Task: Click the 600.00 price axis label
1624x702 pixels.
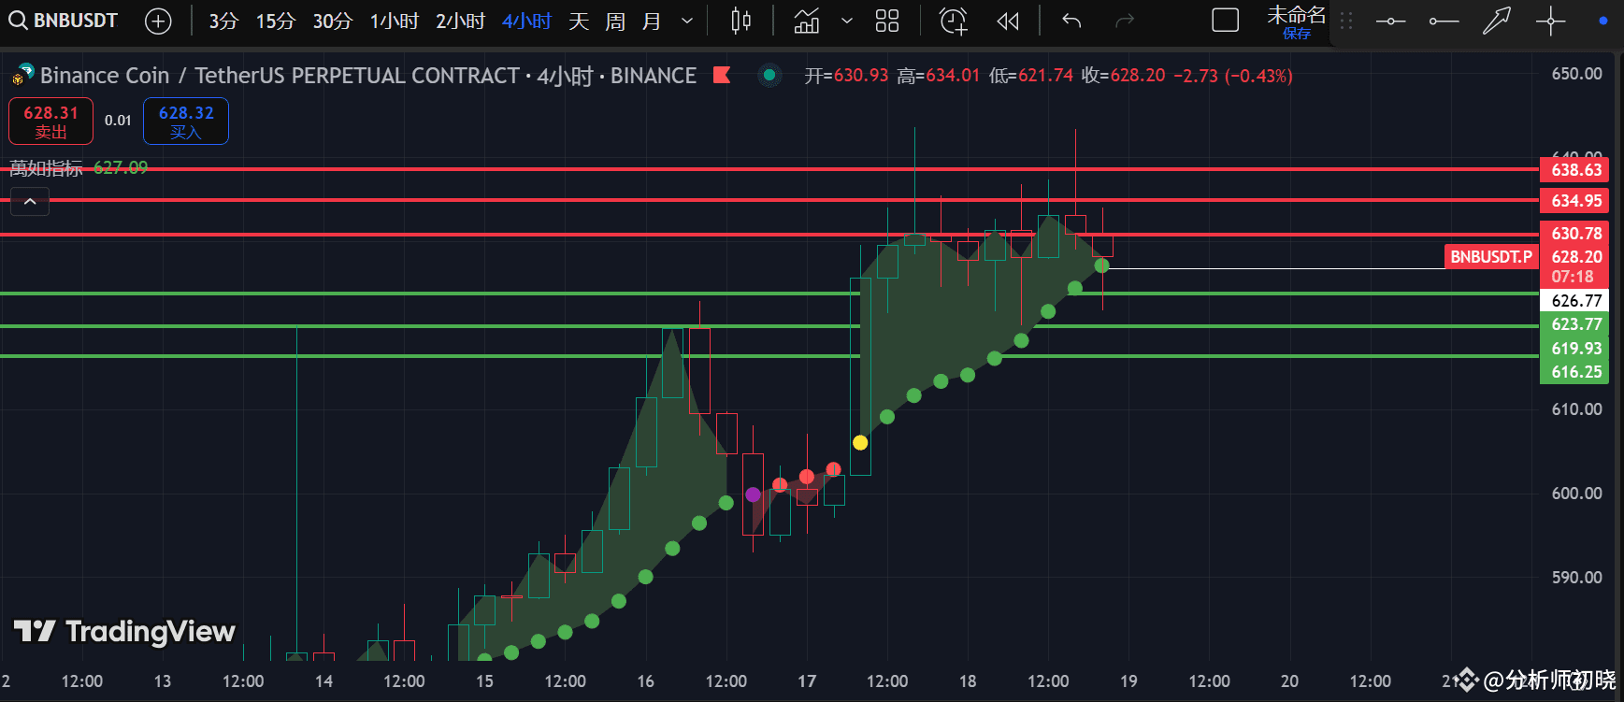Action: [x=1576, y=494]
